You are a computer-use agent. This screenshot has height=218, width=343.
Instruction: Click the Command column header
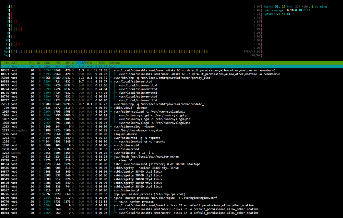pos(115,63)
